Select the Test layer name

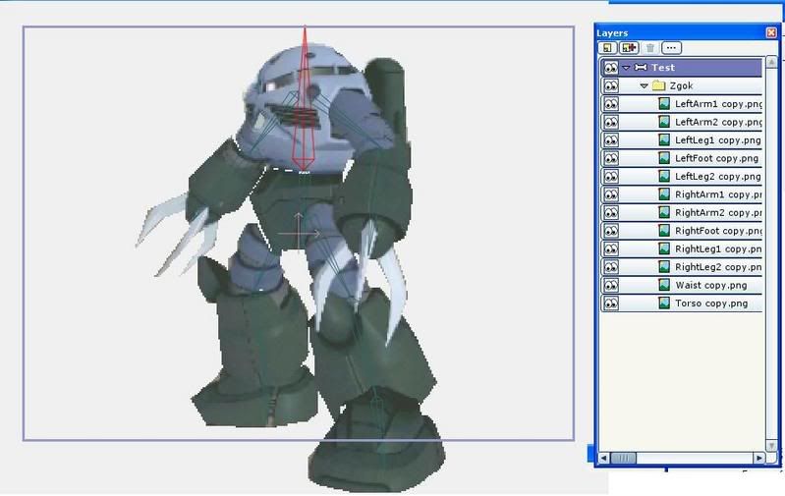click(663, 67)
